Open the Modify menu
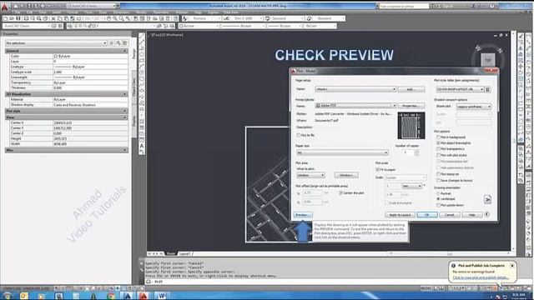The image size is (534, 300). click(141, 12)
